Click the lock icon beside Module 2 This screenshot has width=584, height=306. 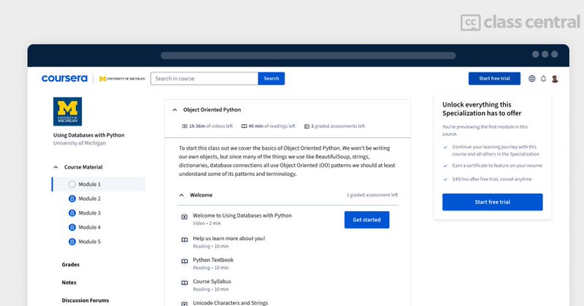[x=72, y=199]
